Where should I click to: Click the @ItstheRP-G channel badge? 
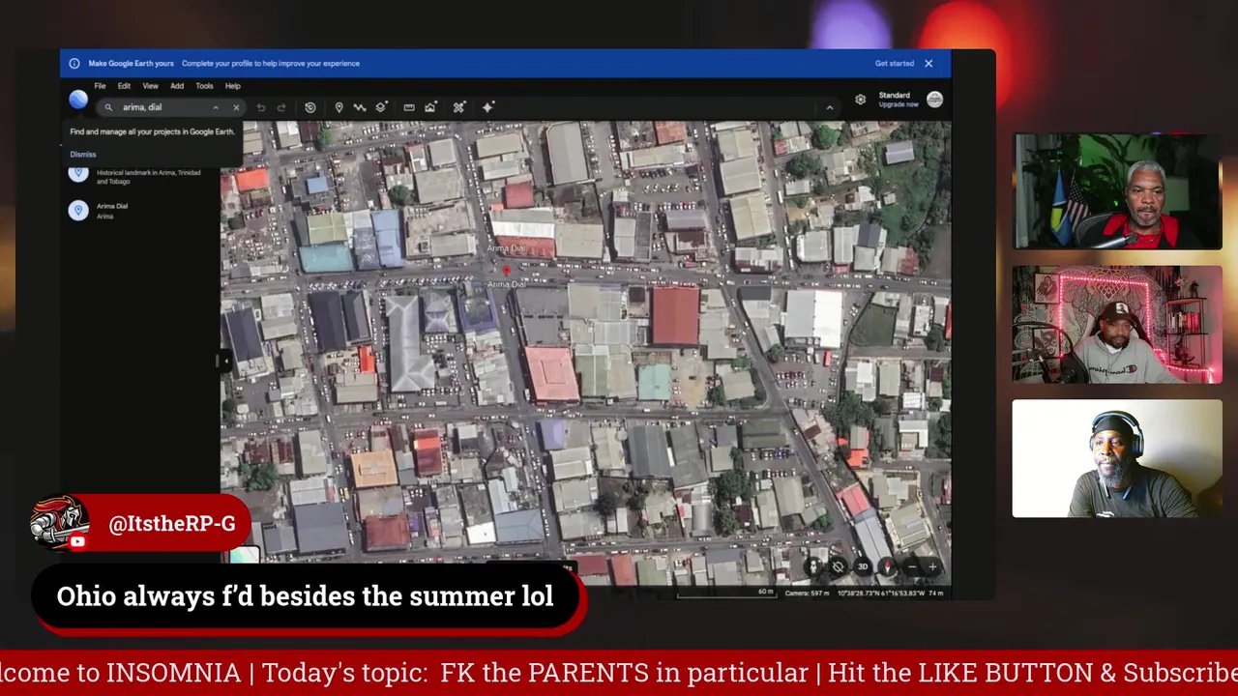pos(140,523)
